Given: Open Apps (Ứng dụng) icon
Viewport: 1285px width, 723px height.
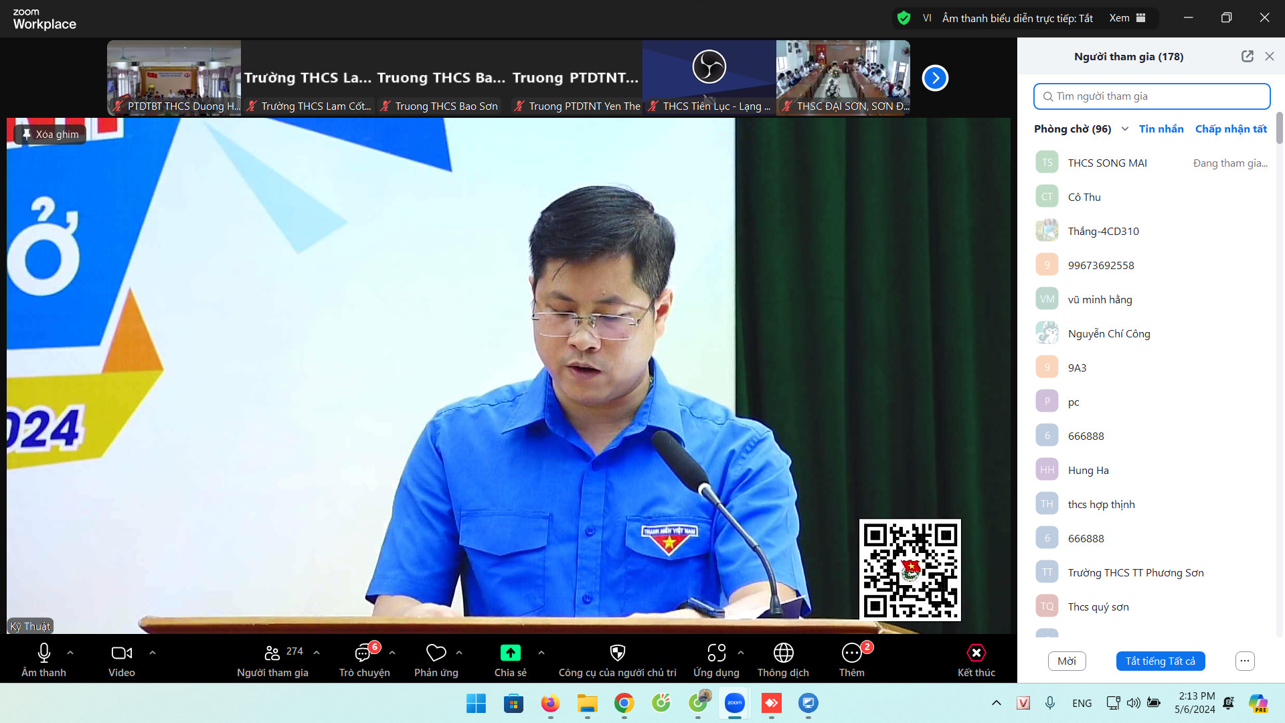Looking at the screenshot, I should 716,653.
